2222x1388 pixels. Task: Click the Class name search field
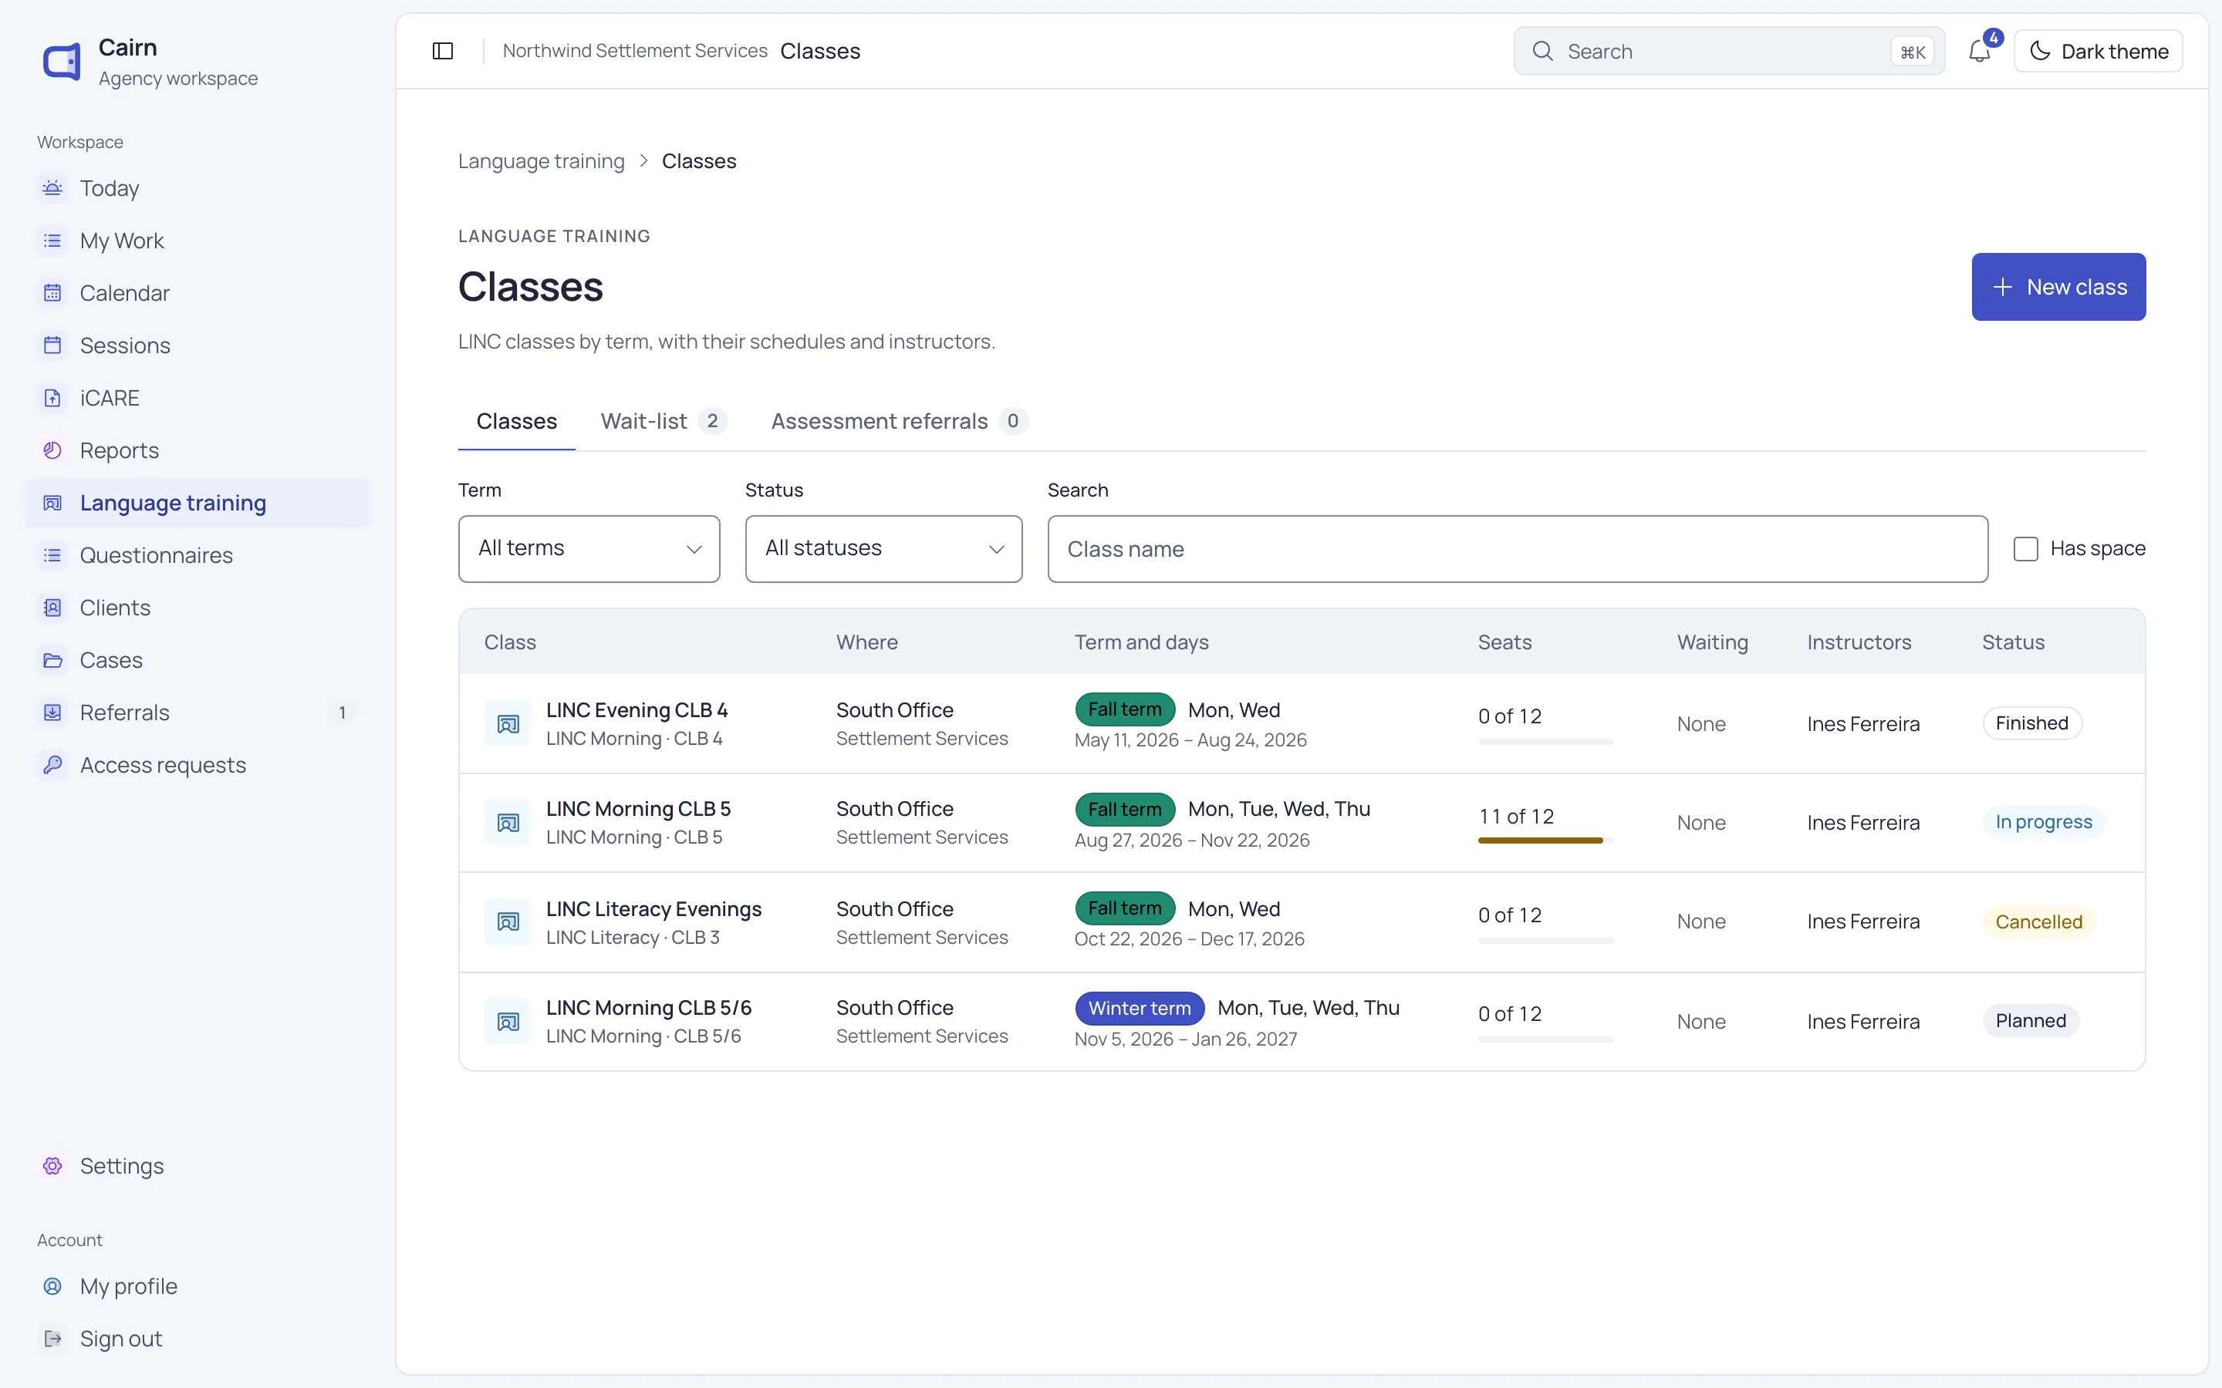[1518, 549]
